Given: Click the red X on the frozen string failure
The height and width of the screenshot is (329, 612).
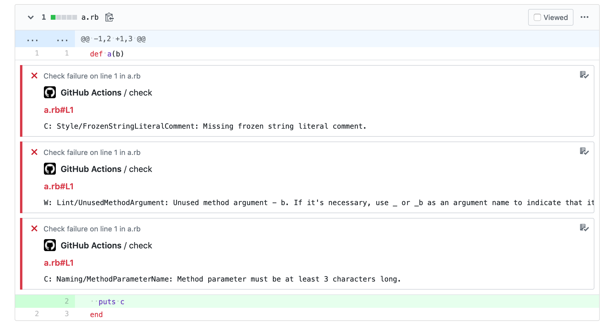Looking at the screenshot, I should tap(34, 76).
